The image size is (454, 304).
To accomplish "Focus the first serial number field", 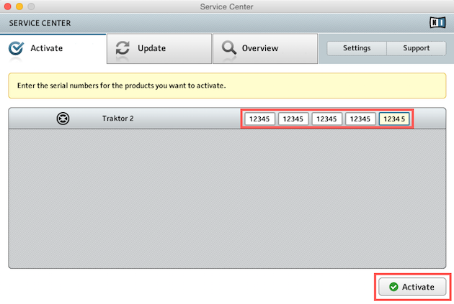I will click(259, 119).
